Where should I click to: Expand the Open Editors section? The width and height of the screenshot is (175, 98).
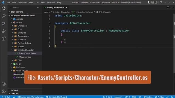click(x=25, y=12)
